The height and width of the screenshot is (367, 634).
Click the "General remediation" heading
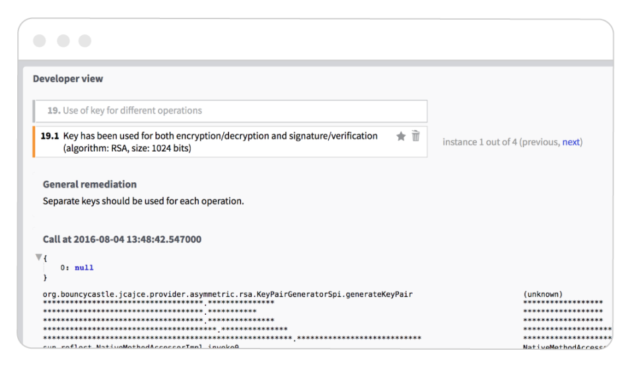[x=90, y=184]
